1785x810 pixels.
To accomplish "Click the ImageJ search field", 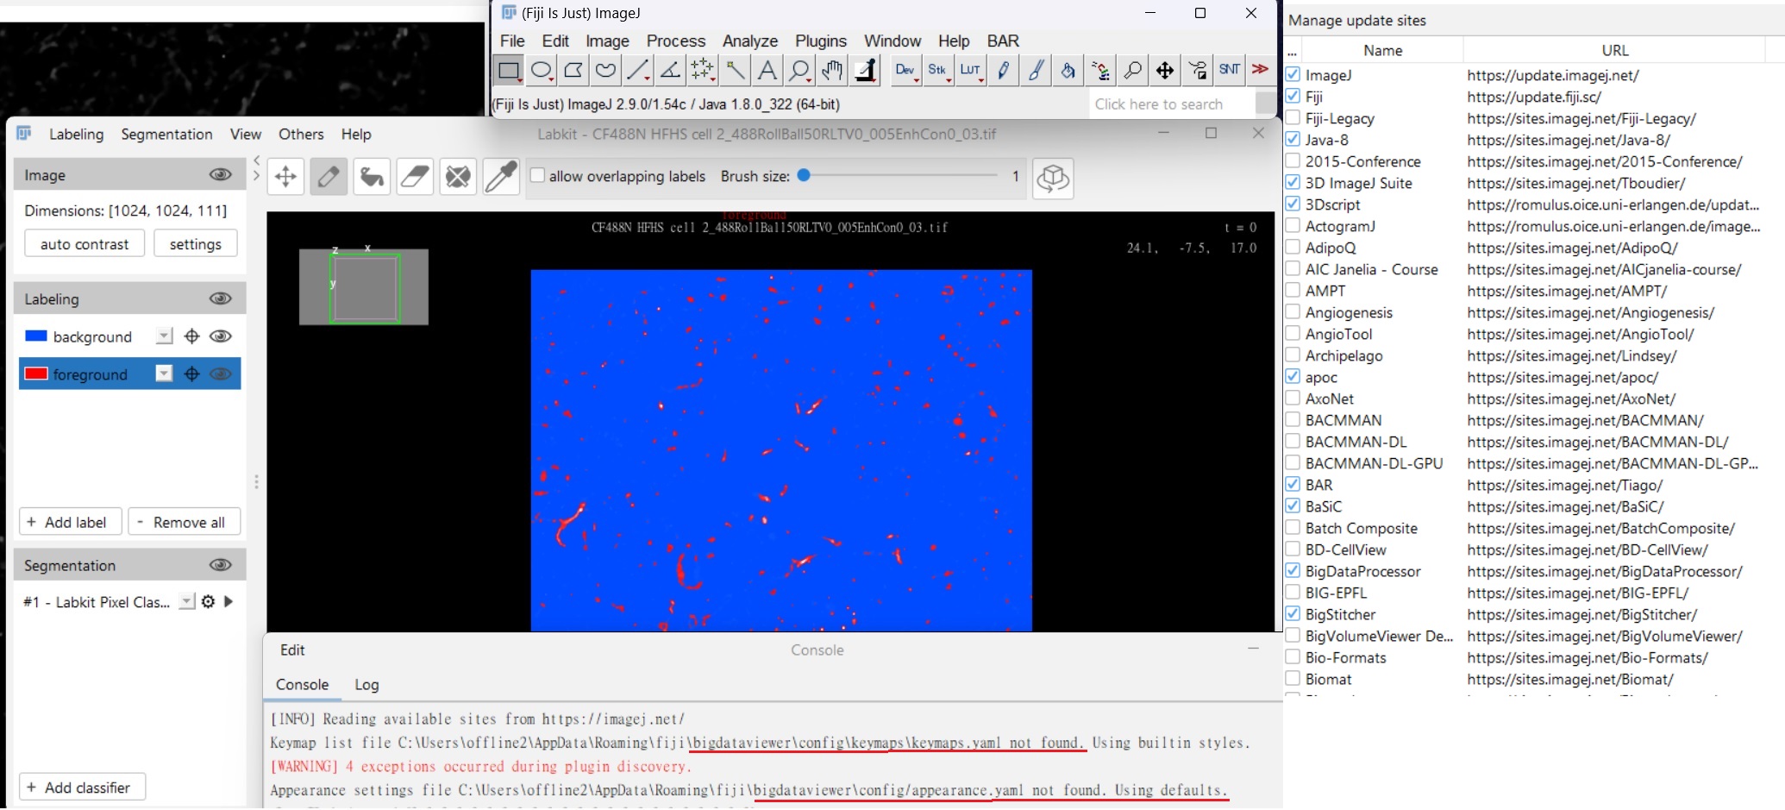I will [x=1173, y=104].
